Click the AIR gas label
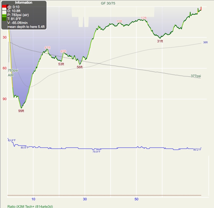Viewport: 214px width, 208px height. (11, 75)
